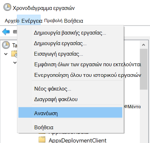Screen dimensions: 150x143
Task: Select the Task Scheduler root clock icon in tree
Action: click(6, 45)
